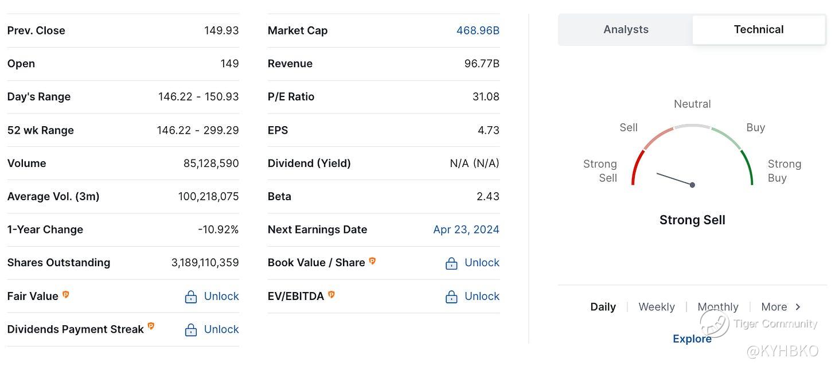This screenshot has height=370, width=835.
Task: Click the lock icon in EV/EBITDA row
Action: pos(451,297)
